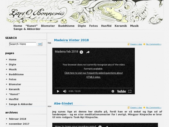Click the Search Here input field
The height and width of the screenshot is (127, 169).
23,44
